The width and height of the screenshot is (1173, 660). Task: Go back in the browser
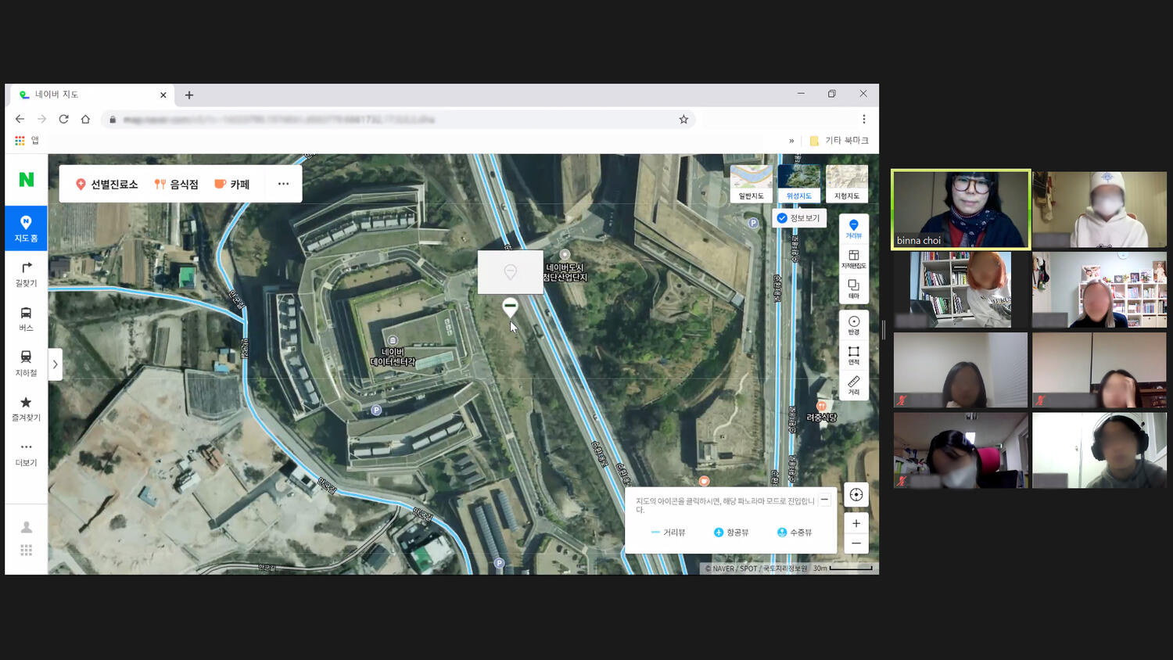(x=20, y=119)
